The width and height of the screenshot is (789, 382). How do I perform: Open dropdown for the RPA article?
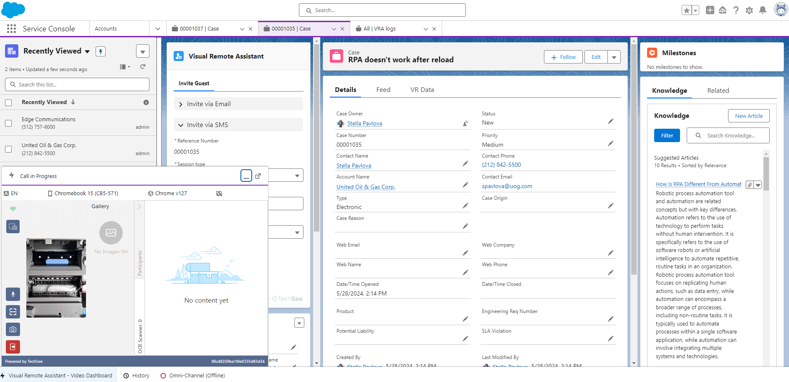758,185
